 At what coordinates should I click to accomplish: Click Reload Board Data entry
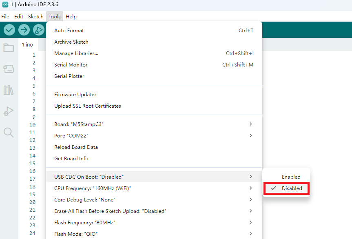point(154,147)
